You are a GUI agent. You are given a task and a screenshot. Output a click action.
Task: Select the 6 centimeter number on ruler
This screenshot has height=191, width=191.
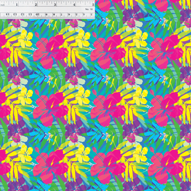coord(69,15)
